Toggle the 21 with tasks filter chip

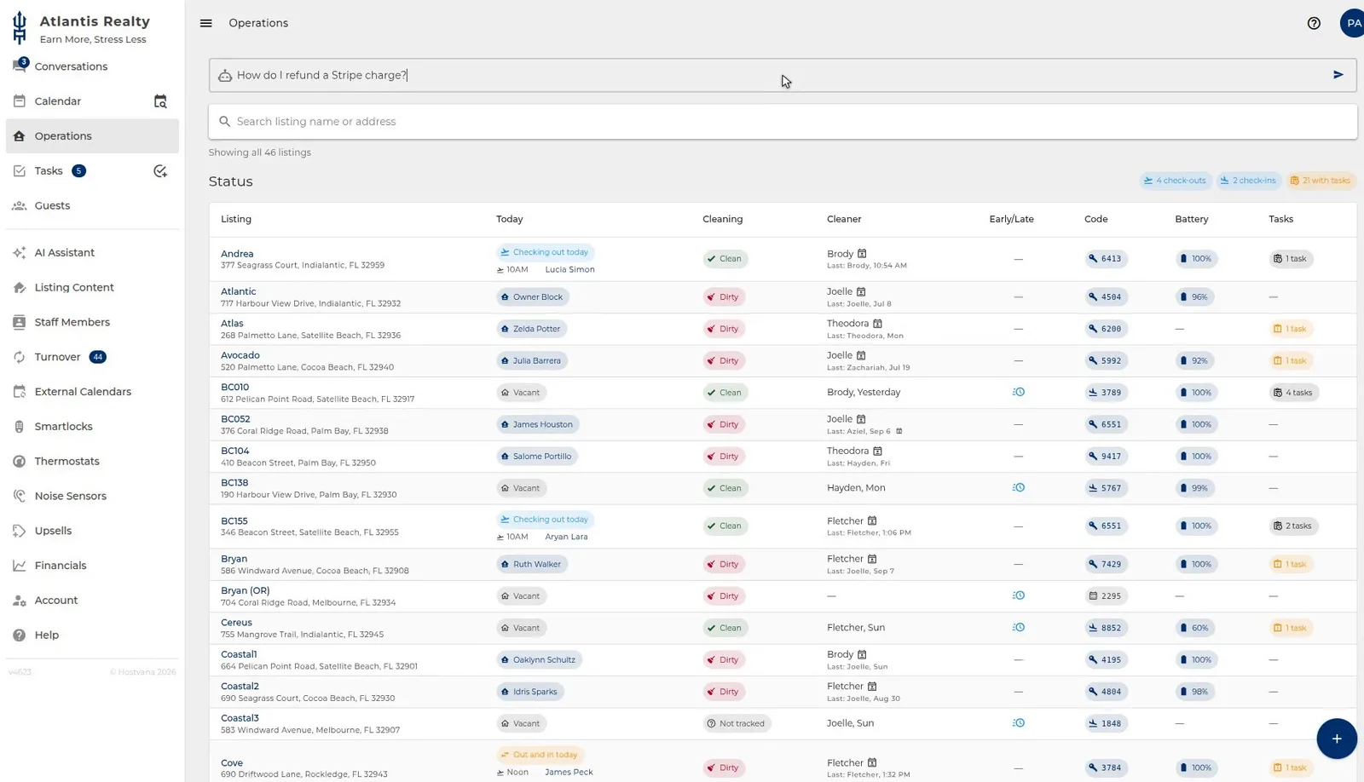(1321, 181)
